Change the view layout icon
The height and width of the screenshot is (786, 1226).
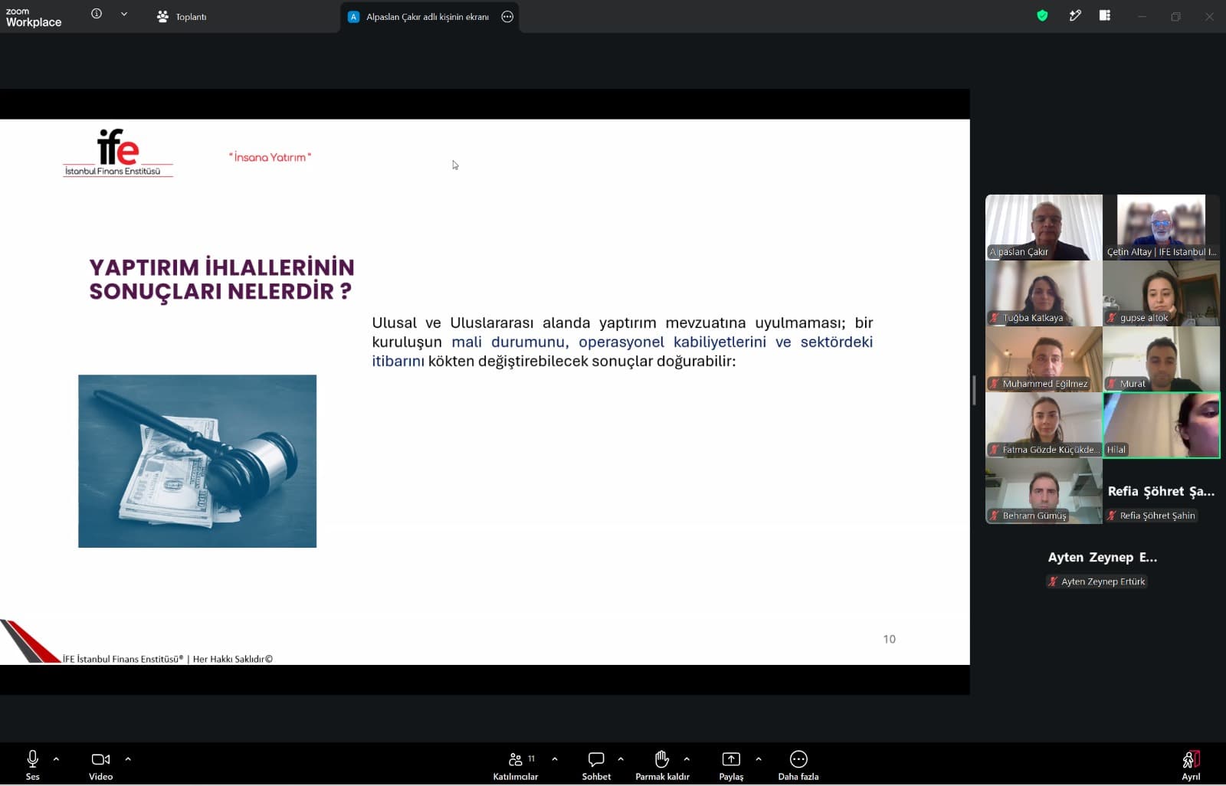tap(1105, 15)
